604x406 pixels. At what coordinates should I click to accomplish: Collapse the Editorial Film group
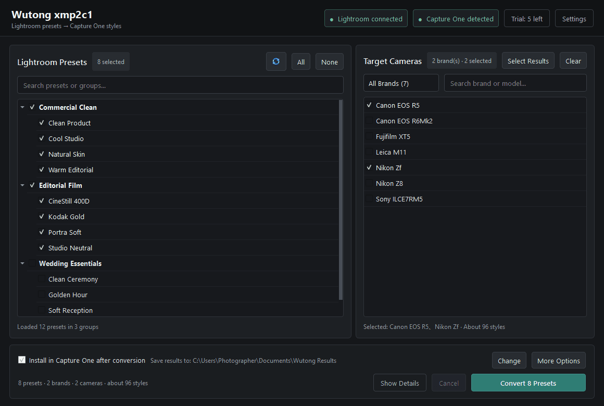pos(22,186)
